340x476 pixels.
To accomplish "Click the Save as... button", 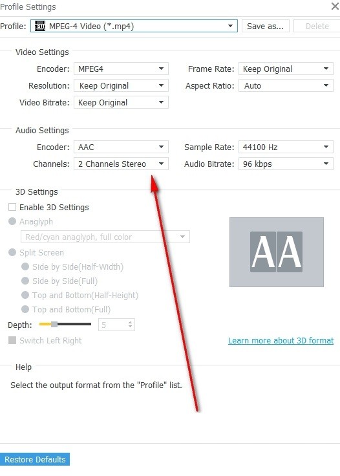I will click(266, 26).
